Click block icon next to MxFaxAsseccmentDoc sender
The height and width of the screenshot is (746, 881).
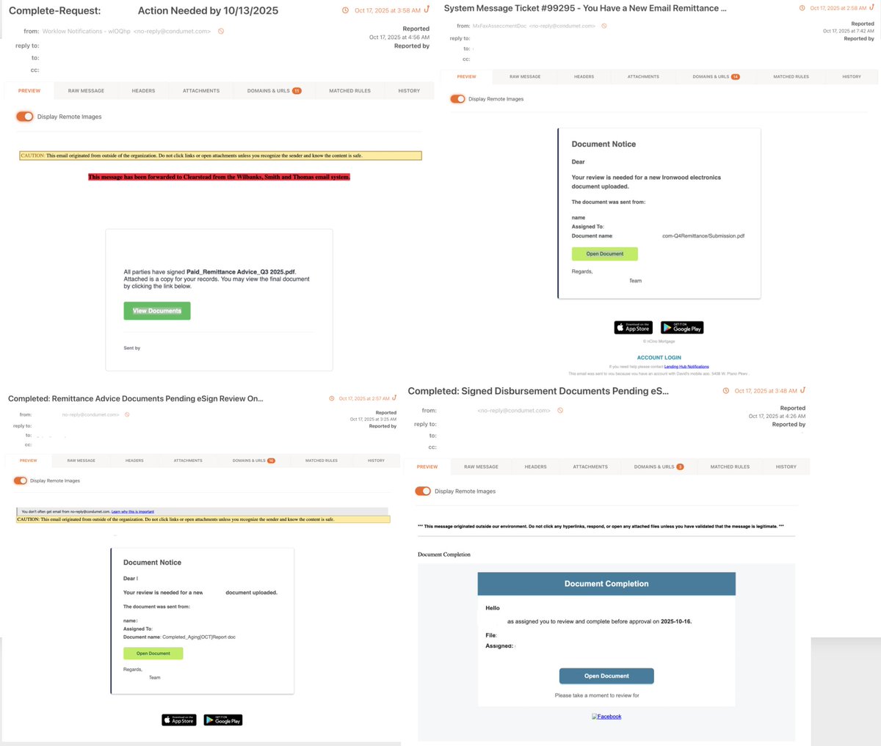[604, 26]
